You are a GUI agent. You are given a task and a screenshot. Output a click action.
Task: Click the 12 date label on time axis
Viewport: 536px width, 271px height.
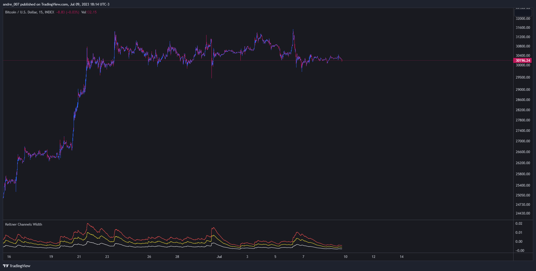coord(374,257)
